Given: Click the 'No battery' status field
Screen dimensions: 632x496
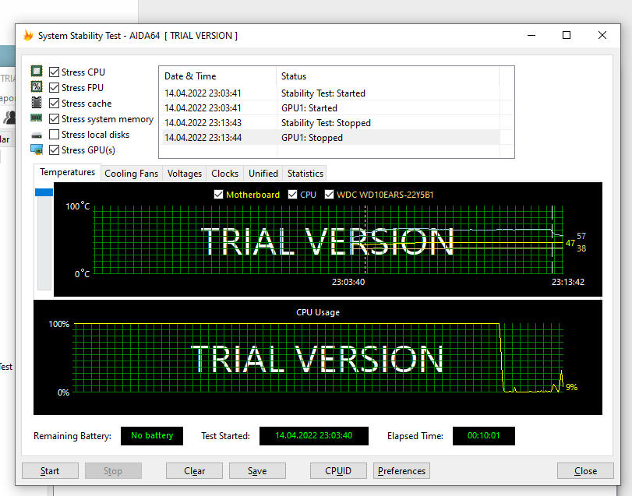Looking at the screenshot, I should [152, 435].
